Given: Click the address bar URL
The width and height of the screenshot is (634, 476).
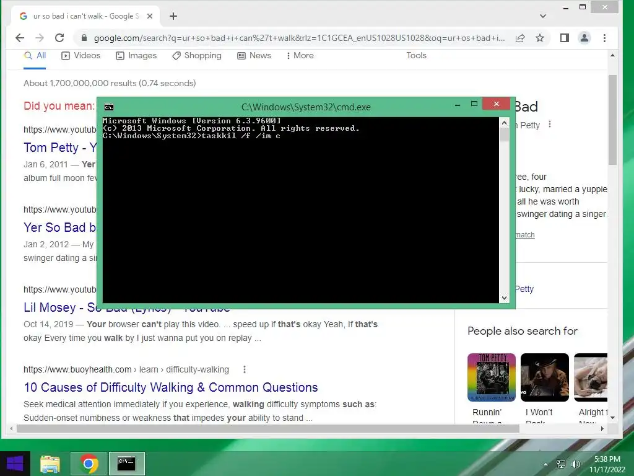Looking at the screenshot, I should pos(299,38).
